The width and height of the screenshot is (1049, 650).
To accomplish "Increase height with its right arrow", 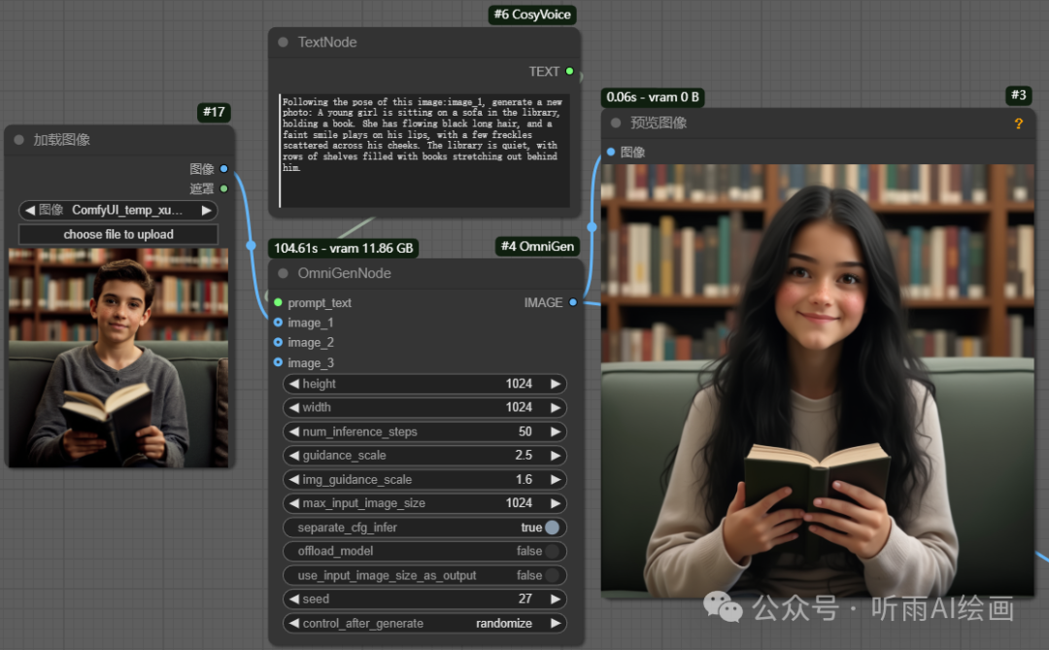I will (x=556, y=384).
